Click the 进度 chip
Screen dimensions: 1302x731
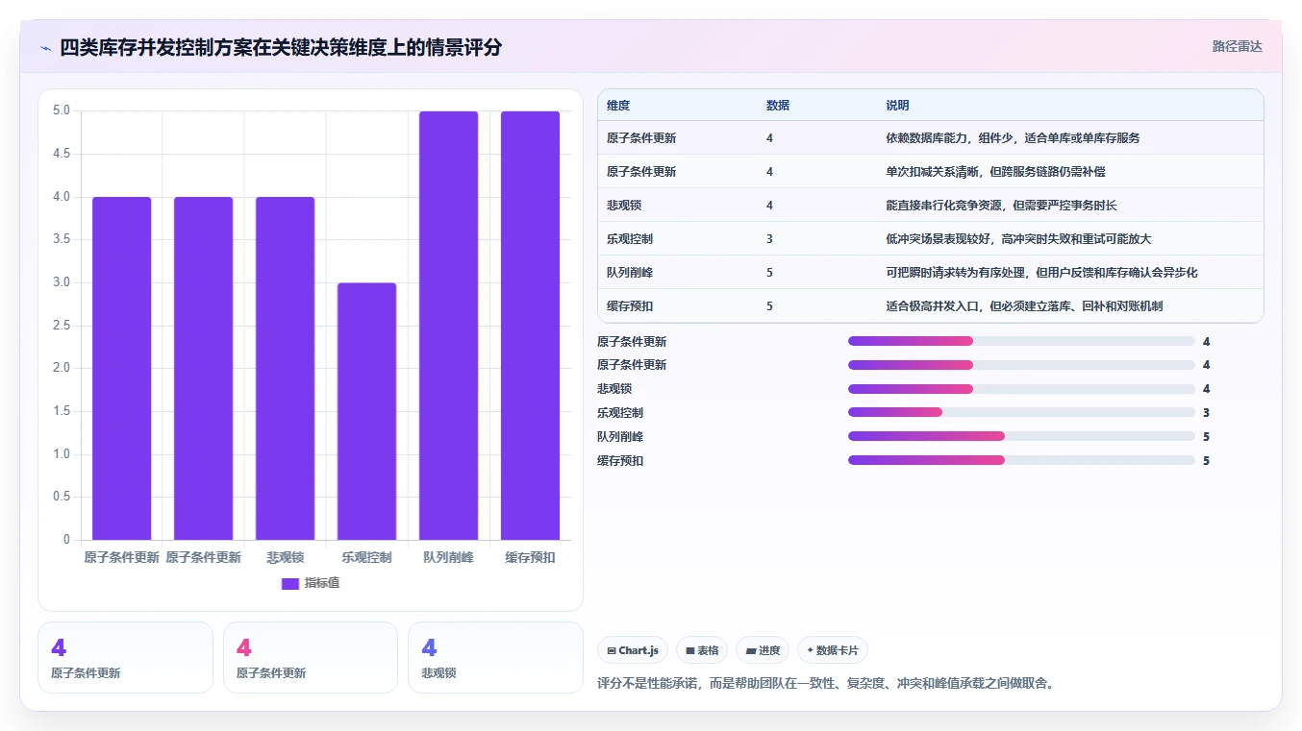point(763,650)
